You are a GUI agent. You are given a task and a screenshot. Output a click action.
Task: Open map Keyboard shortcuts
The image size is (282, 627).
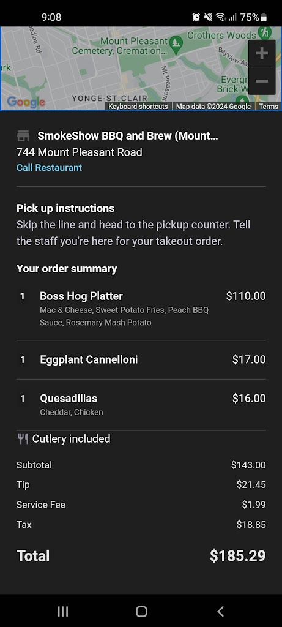(138, 107)
